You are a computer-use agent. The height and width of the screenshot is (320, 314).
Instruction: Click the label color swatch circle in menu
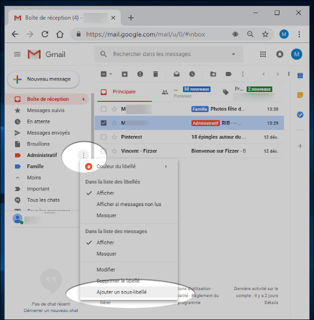(x=89, y=166)
